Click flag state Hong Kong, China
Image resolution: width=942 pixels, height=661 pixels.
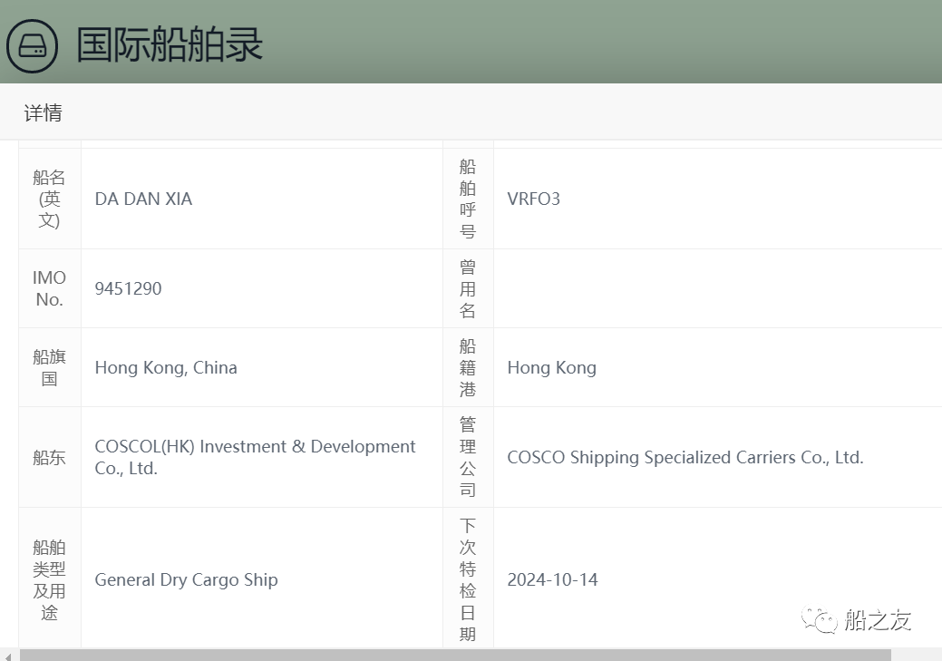click(x=166, y=367)
